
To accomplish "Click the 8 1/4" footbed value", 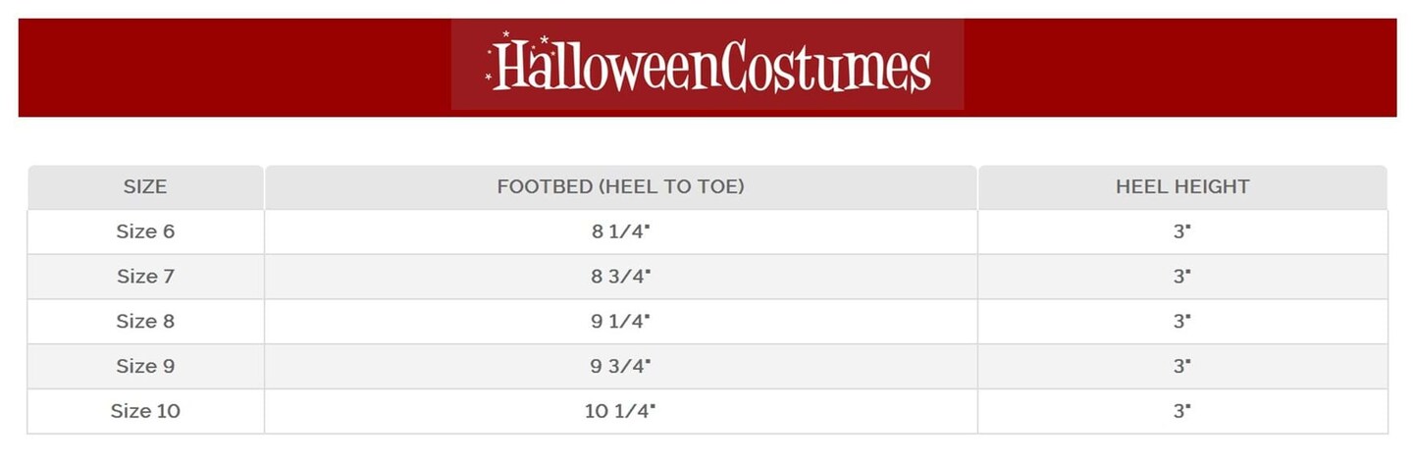I will (620, 231).
